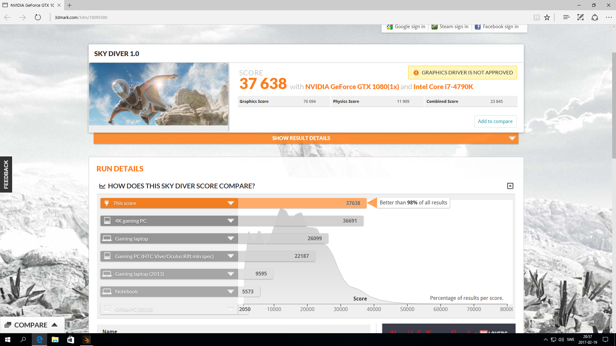Open the taskbar clock and date

[588, 340]
